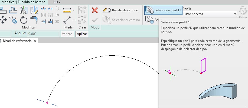This screenshot has height=108, width=248.
Task: Select the Move tool icon
Action: coord(3,20)
